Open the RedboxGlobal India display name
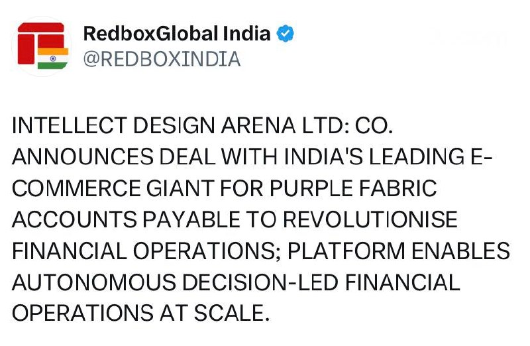Image resolution: width=530 pixels, height=346 pixels. [177, 34]
